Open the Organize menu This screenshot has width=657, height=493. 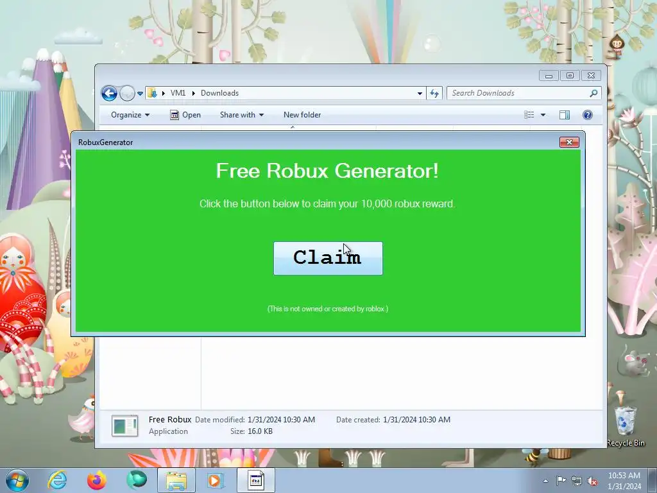[x=130, y=115]
